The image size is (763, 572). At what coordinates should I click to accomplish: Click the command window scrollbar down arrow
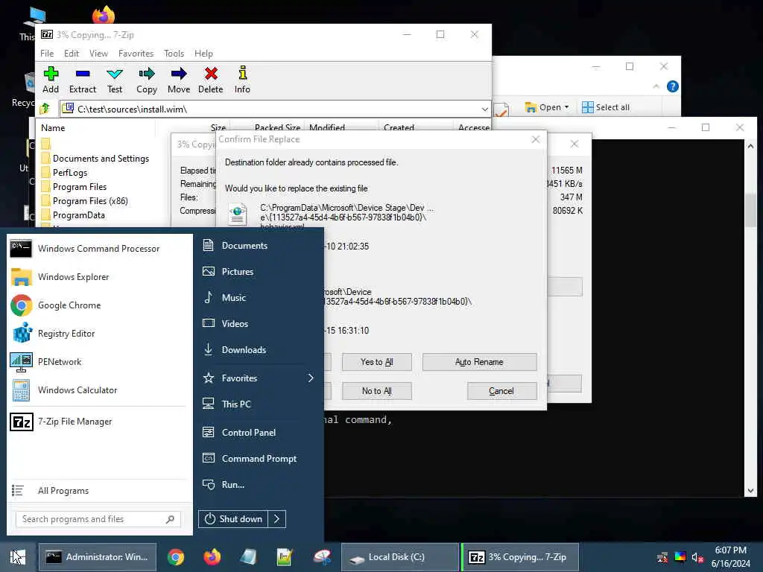750,490
